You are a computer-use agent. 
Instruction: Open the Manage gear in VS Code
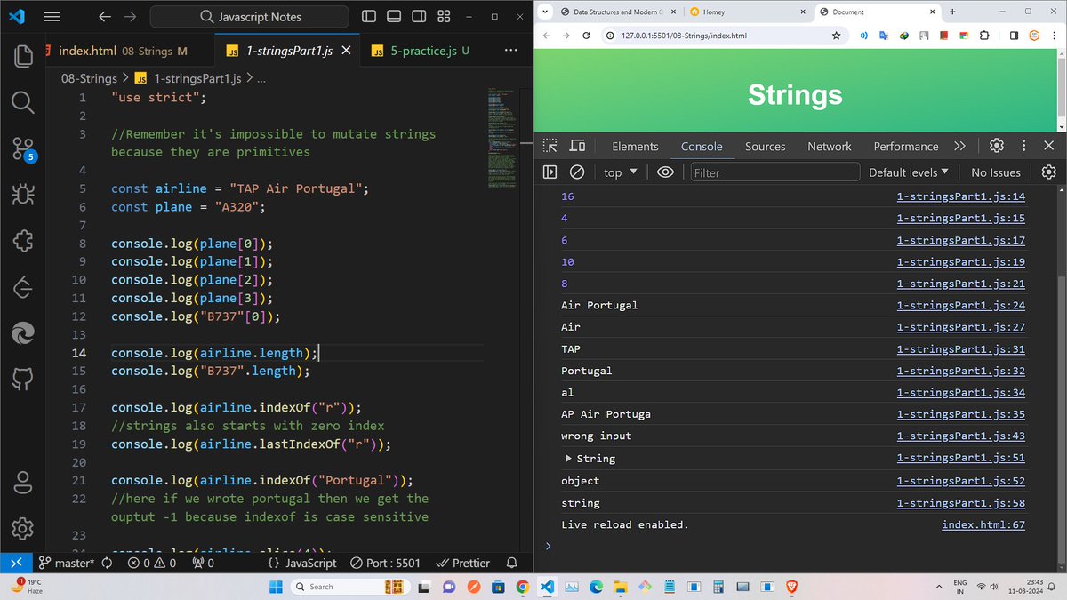coord(22,529)
